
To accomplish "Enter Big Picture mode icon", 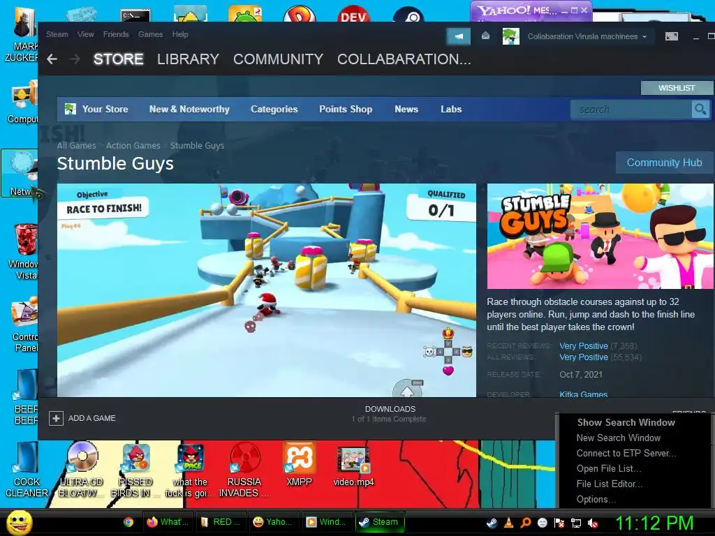I will pyautogui.click(x=672, y=36).
